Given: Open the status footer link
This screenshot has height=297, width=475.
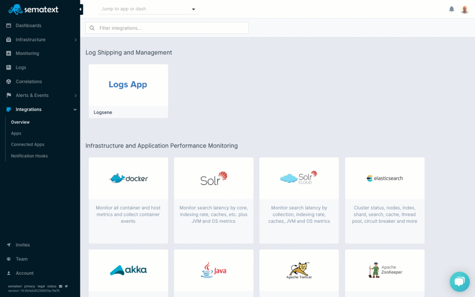Looking at the screenshot, I should [x=52, y=286].
